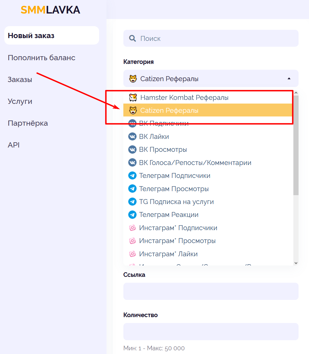Open the Партнёрка section

[x=28, y=123]
